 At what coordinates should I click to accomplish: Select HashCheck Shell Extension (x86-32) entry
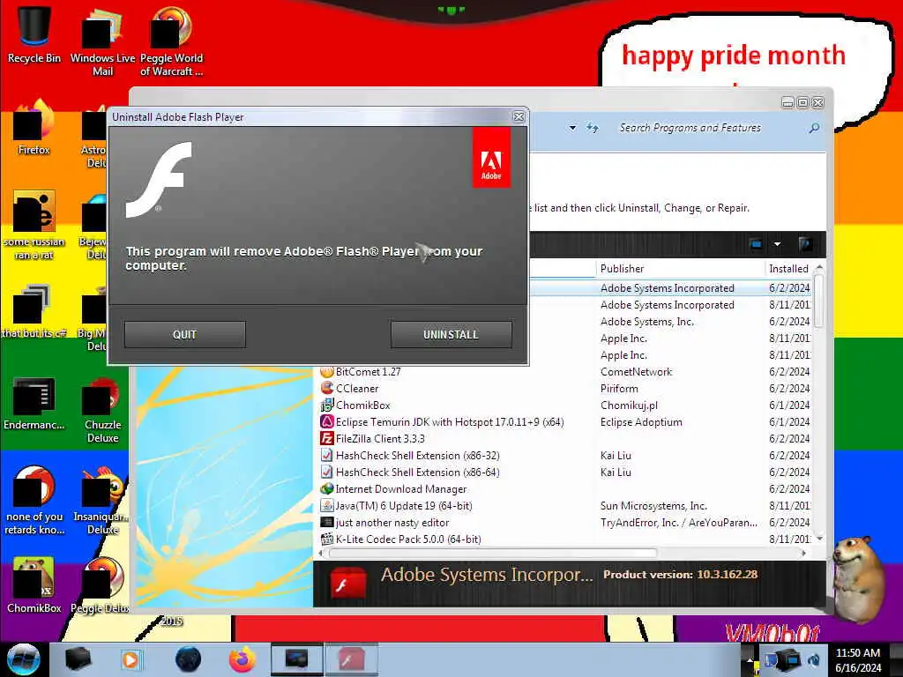click(417, 456)
